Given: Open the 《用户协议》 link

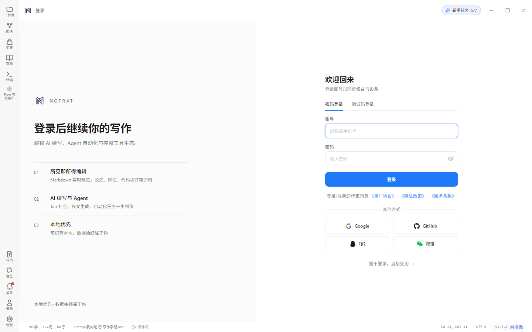Looking at the screenshot, I should point(383,196).
